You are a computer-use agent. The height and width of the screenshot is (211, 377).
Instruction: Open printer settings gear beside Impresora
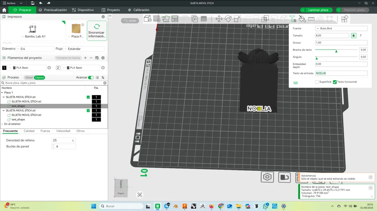point(103,17)
